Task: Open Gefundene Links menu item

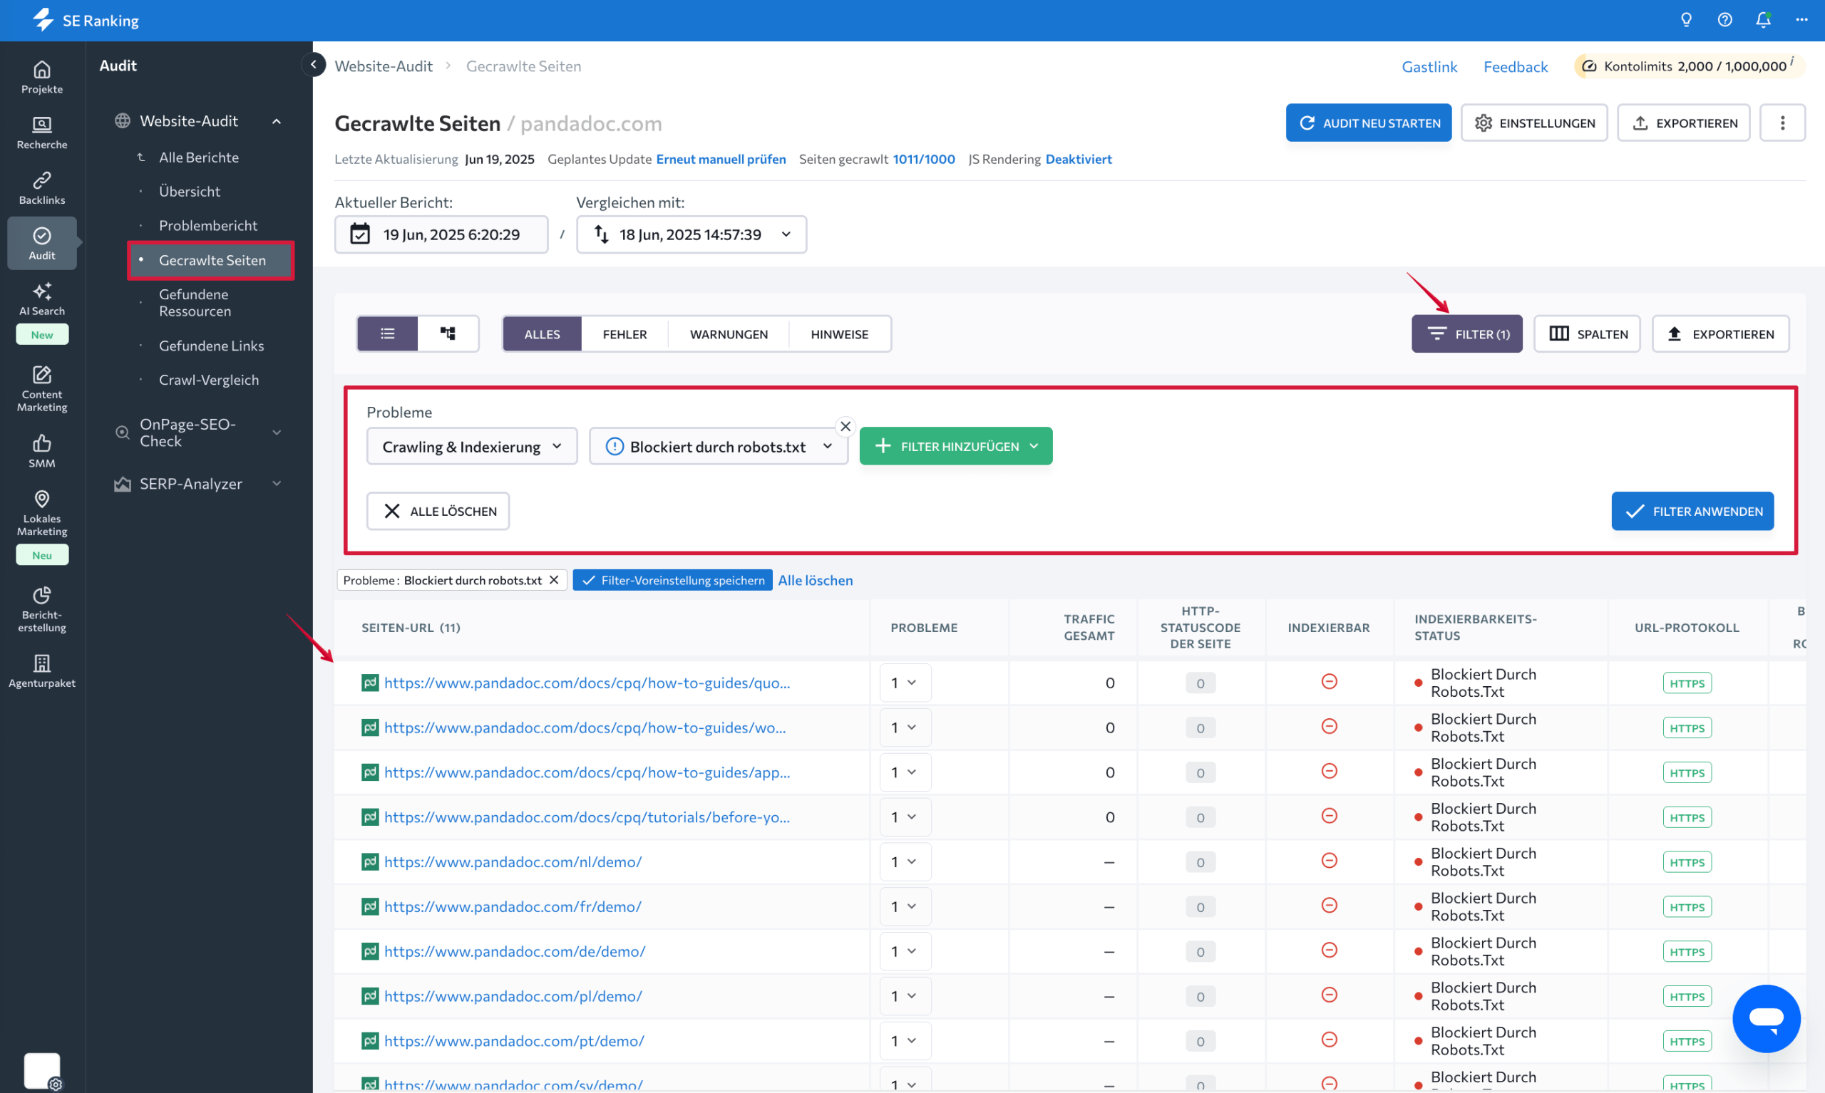Action: [x=212, y=346]
